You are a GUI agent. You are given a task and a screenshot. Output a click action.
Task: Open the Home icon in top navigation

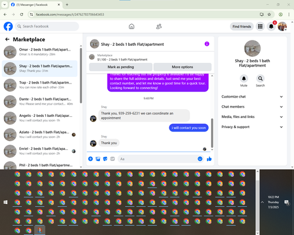point(132,26)
